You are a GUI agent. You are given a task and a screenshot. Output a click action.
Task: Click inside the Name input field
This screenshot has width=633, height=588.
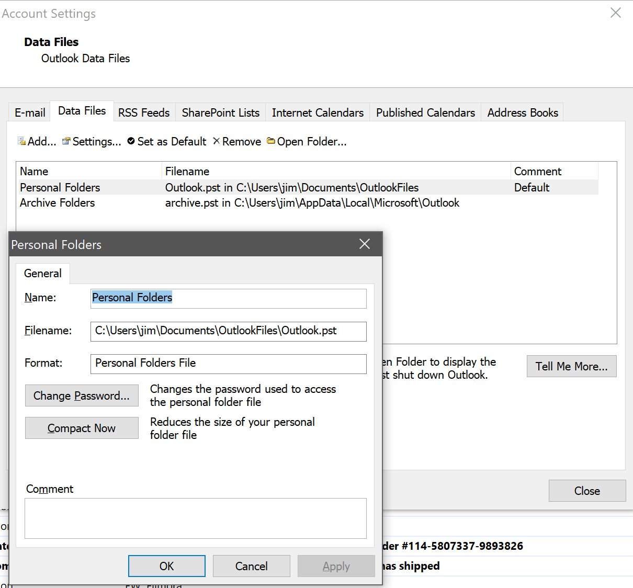pos(229,298)
